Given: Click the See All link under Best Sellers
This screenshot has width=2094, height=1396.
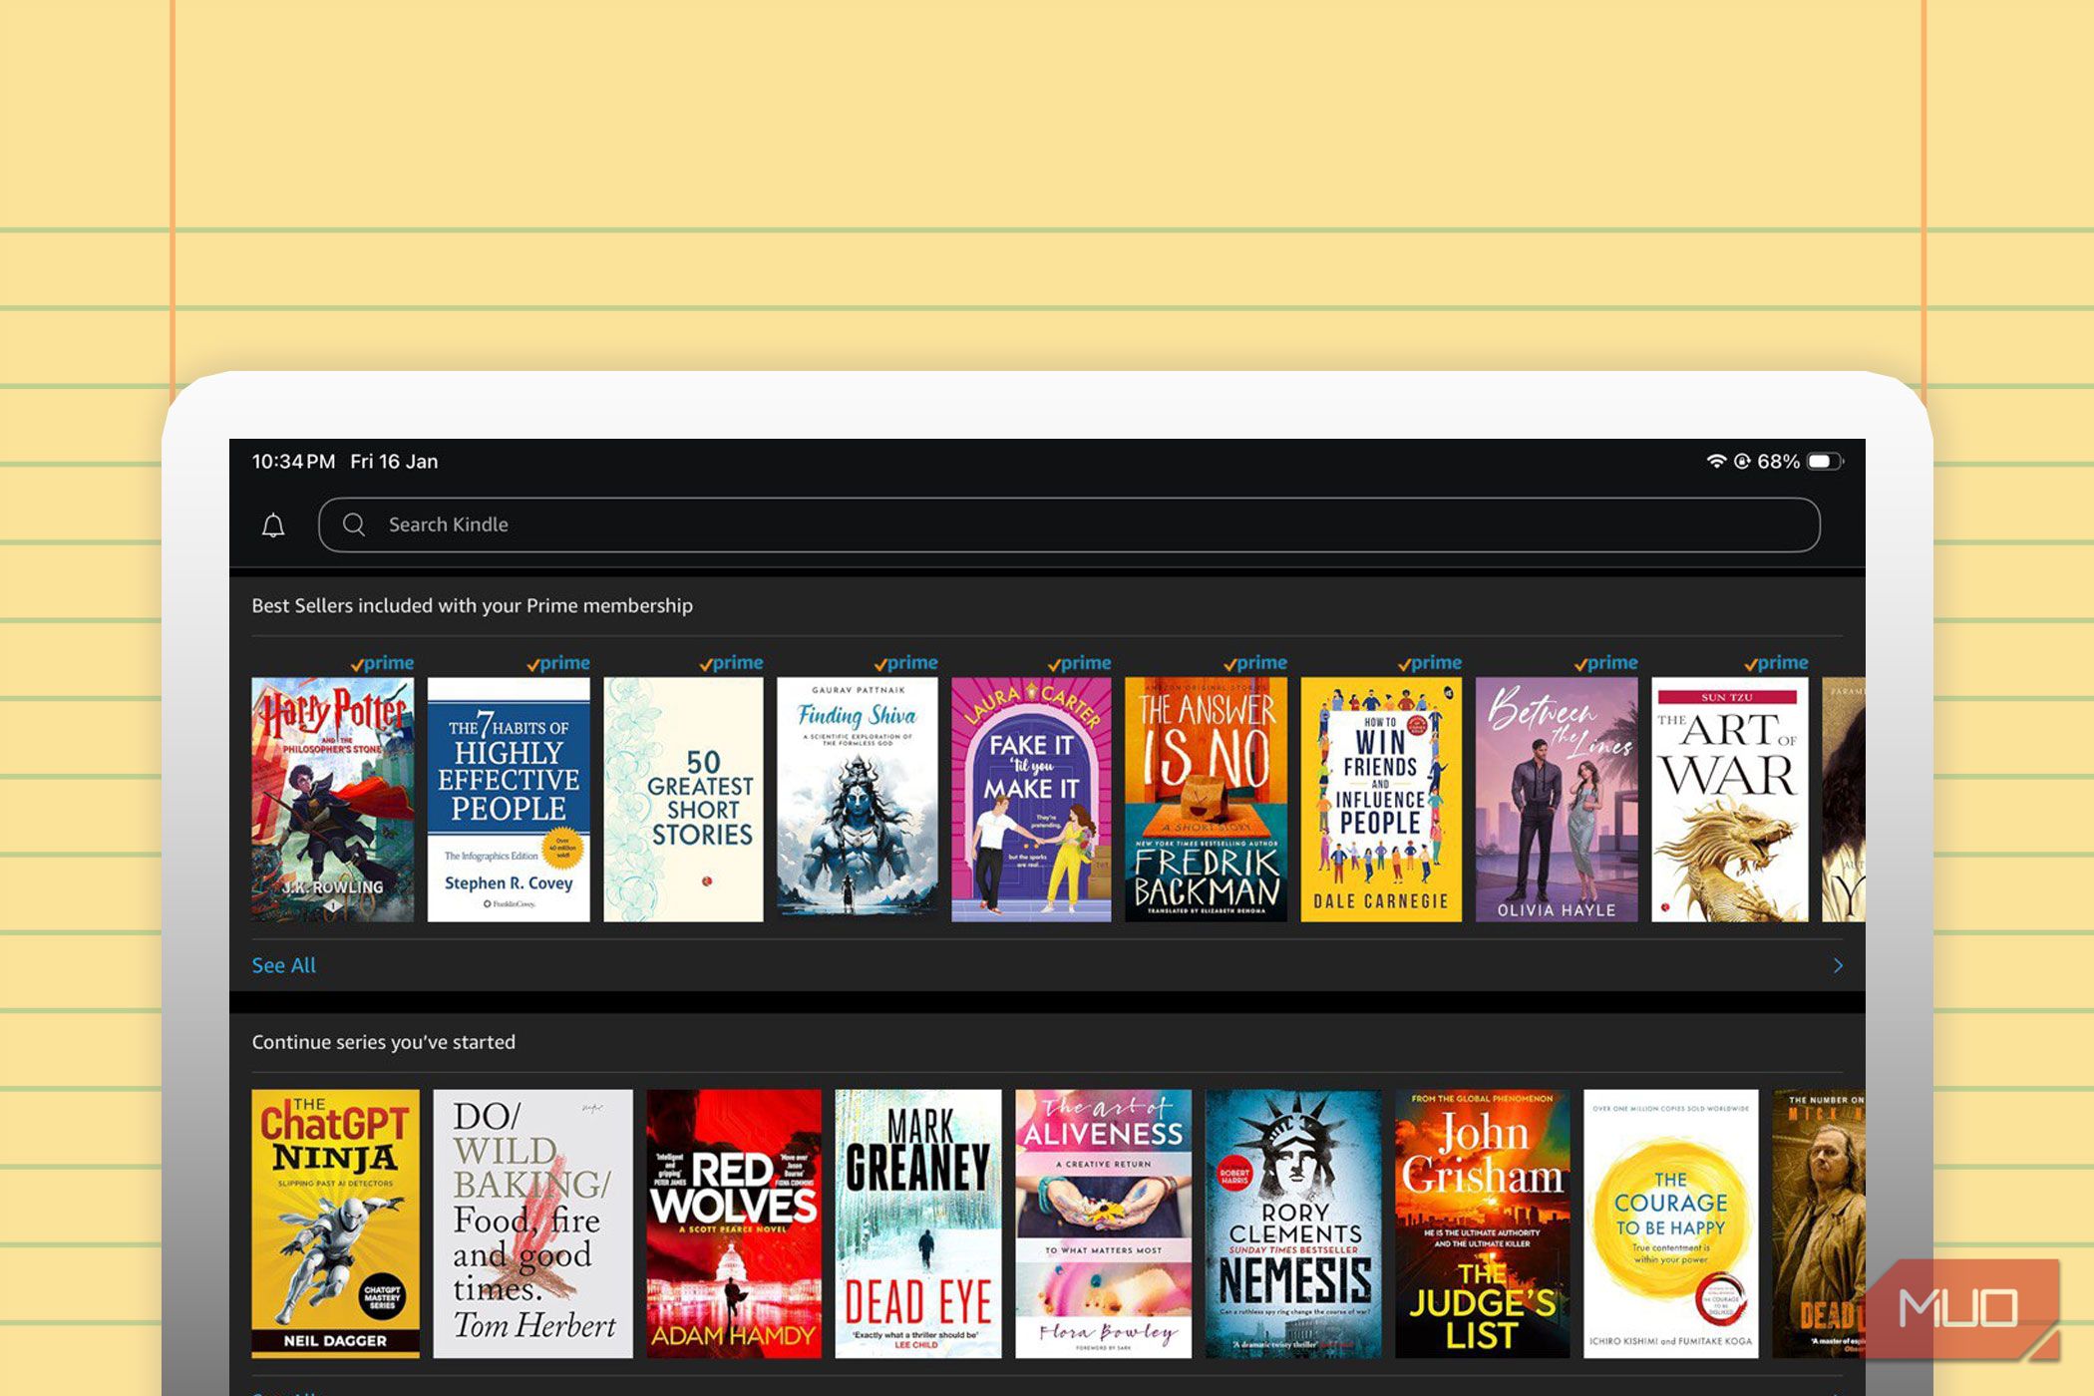Looking at the screenshot, I should (283, 965).
